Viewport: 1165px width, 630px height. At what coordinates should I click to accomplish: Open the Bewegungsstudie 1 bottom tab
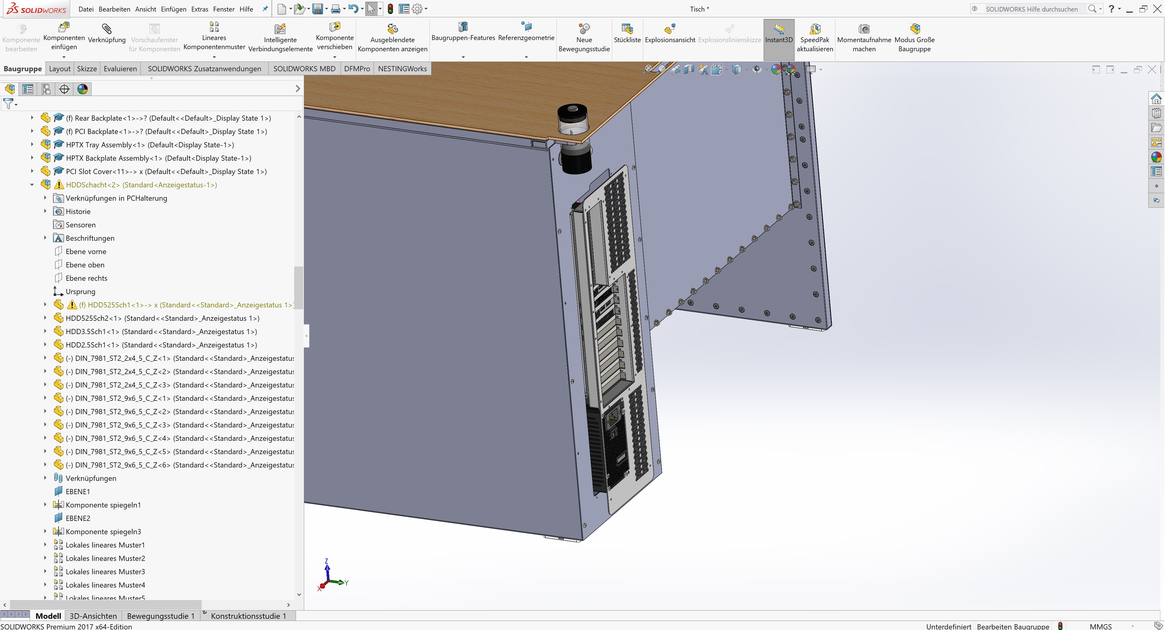pyautogui.click(x=160, y=616)
